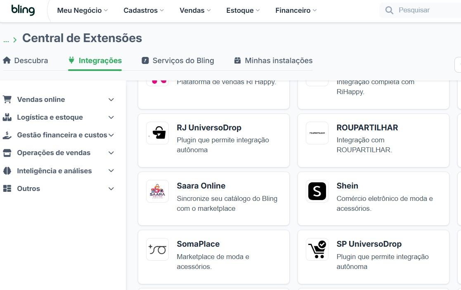Open the Serviços do Bling tab
Viewport: 461px width, 290px height.
(x=177, y=61)
